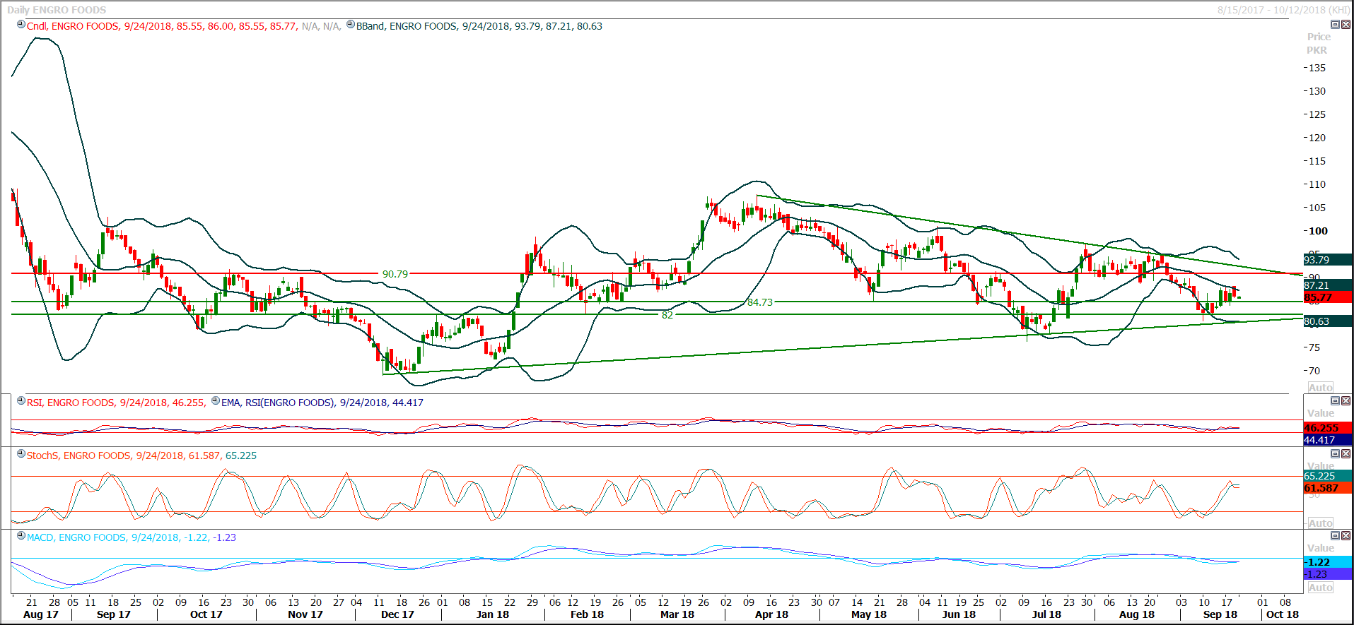The width and height of the screenshot is (1354, 625).
Task: Click the chart date range label
Action: (1283, 10)
